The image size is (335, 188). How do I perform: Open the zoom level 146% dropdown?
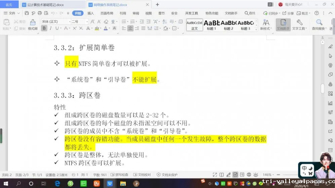268,175
